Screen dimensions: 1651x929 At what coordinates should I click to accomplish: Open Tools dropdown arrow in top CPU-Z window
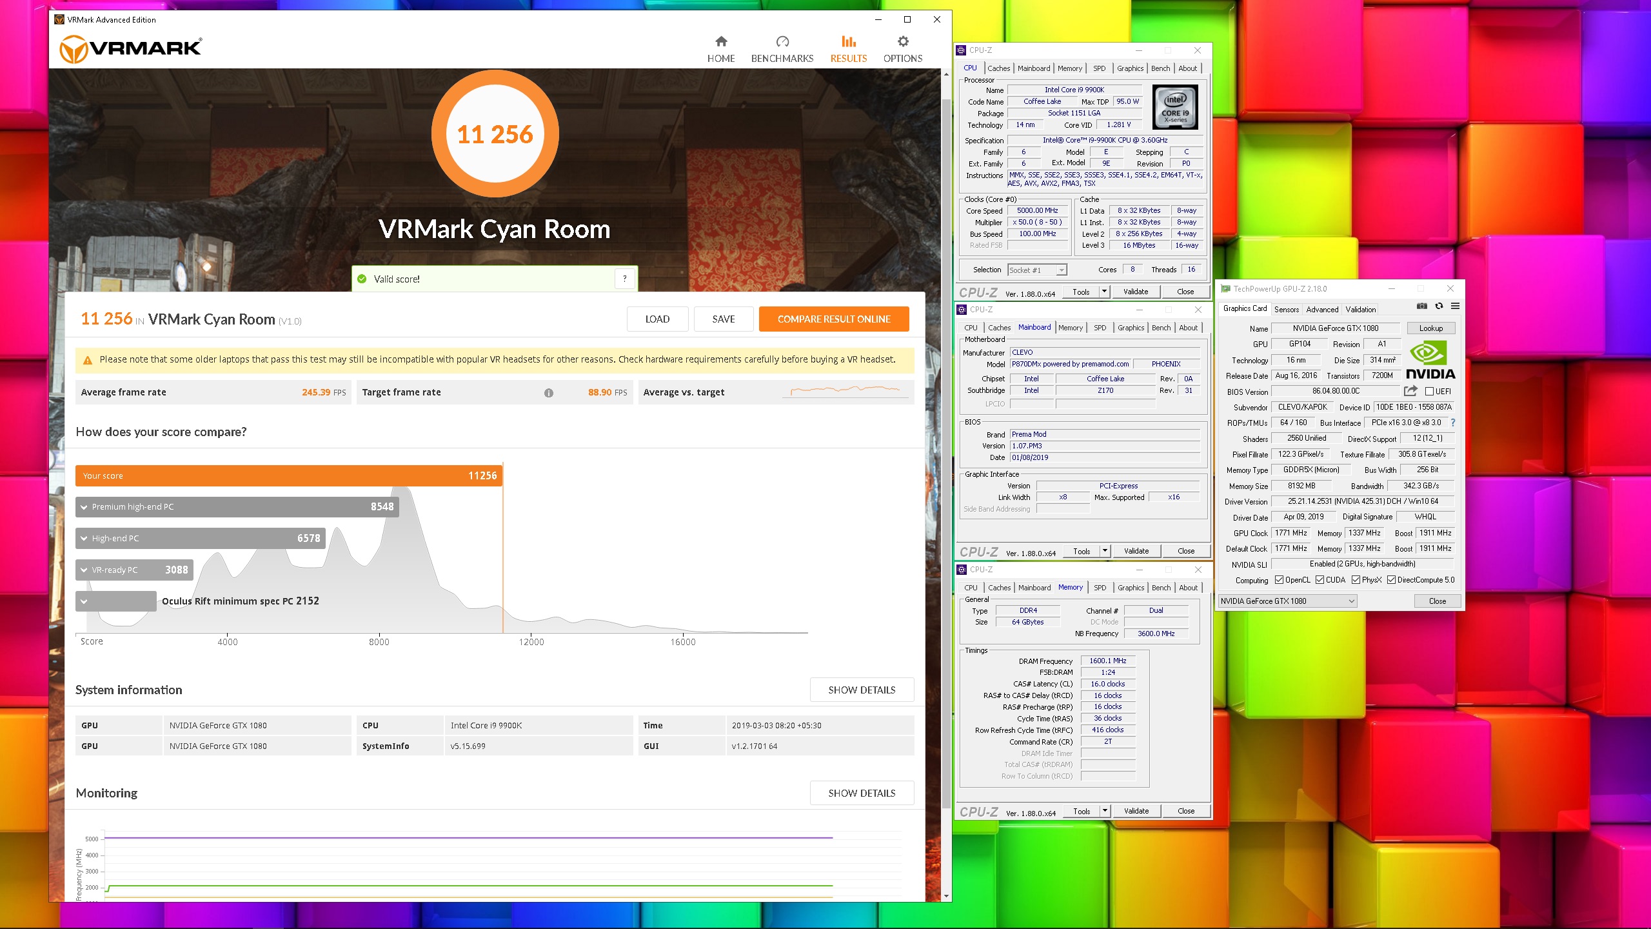pyautogui.click(x=1105, y=292)
